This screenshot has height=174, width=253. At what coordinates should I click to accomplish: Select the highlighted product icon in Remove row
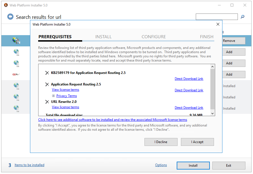click(16, 40)
